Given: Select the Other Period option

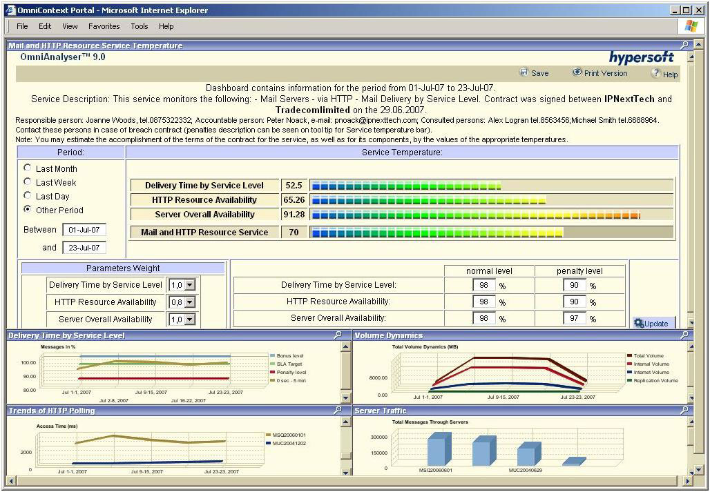Looking at the screenshot, I should click(28, 209).
